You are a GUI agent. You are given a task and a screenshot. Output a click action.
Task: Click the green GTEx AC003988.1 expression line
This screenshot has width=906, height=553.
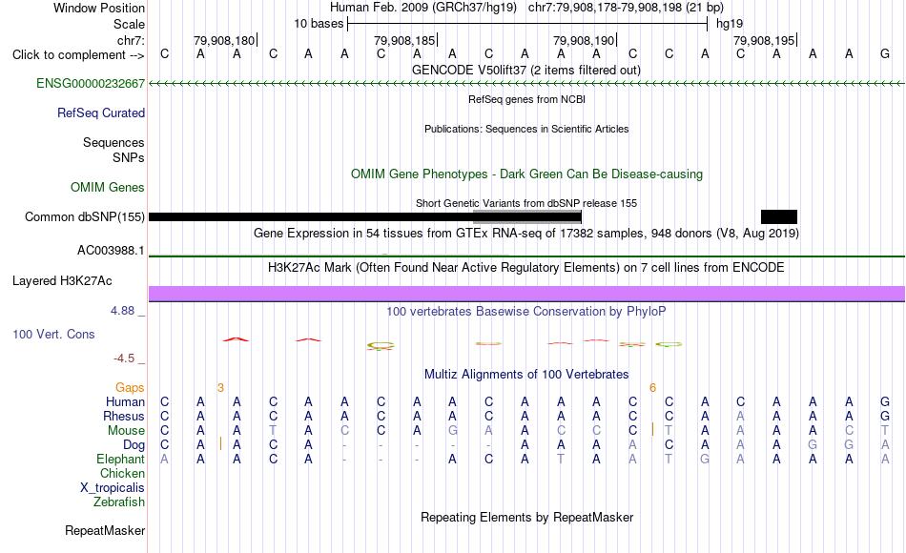click(x=526, y=256)
